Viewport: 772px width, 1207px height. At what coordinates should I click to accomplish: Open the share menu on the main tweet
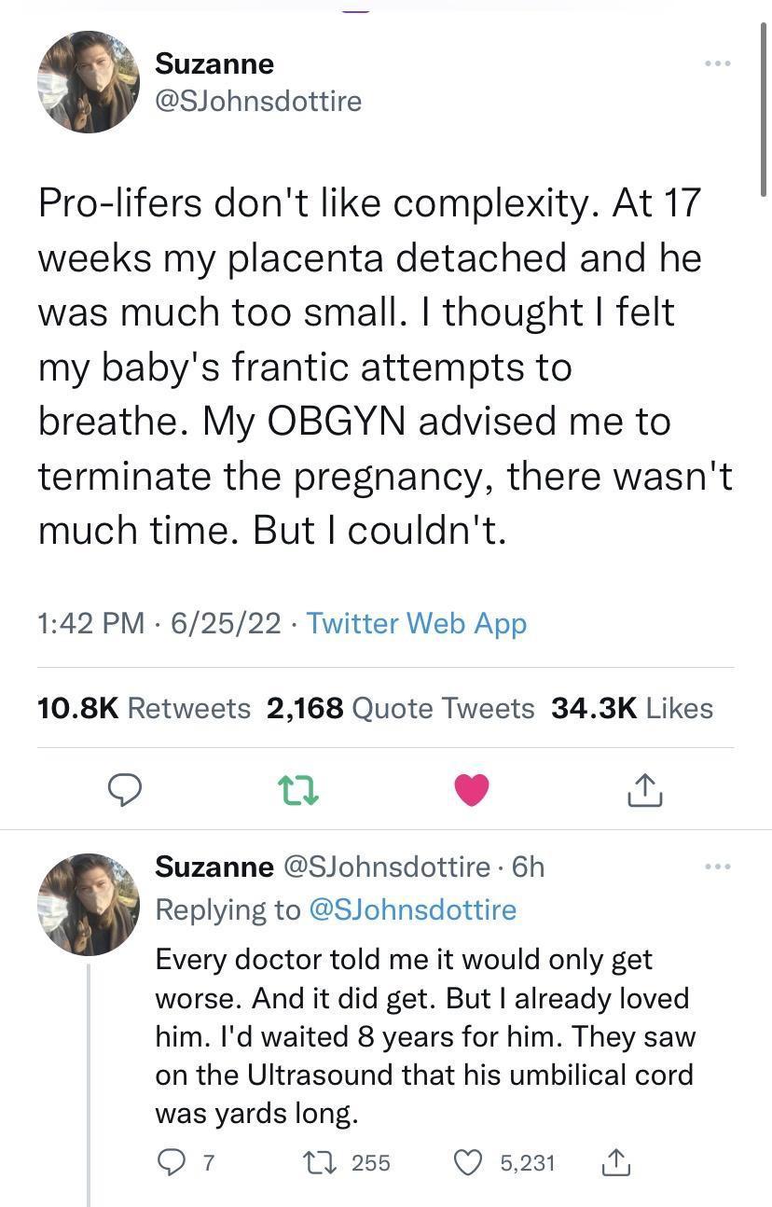coord(643,789)
